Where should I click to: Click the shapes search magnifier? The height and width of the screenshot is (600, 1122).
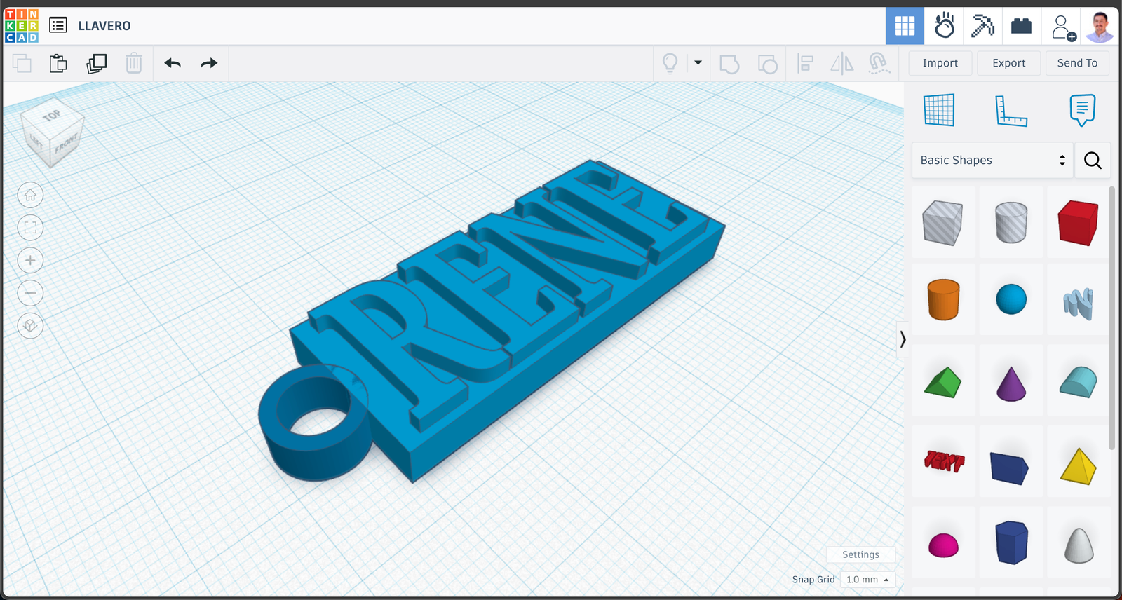1093,161
